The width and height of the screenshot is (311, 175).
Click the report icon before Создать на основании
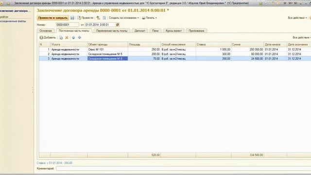104,18
